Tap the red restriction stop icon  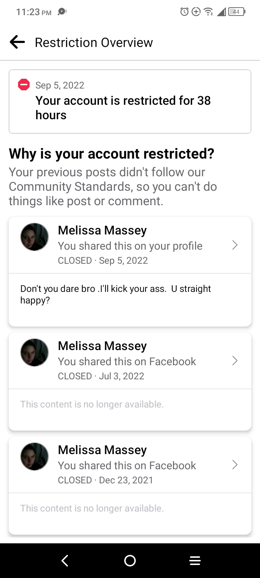[23, 84]
